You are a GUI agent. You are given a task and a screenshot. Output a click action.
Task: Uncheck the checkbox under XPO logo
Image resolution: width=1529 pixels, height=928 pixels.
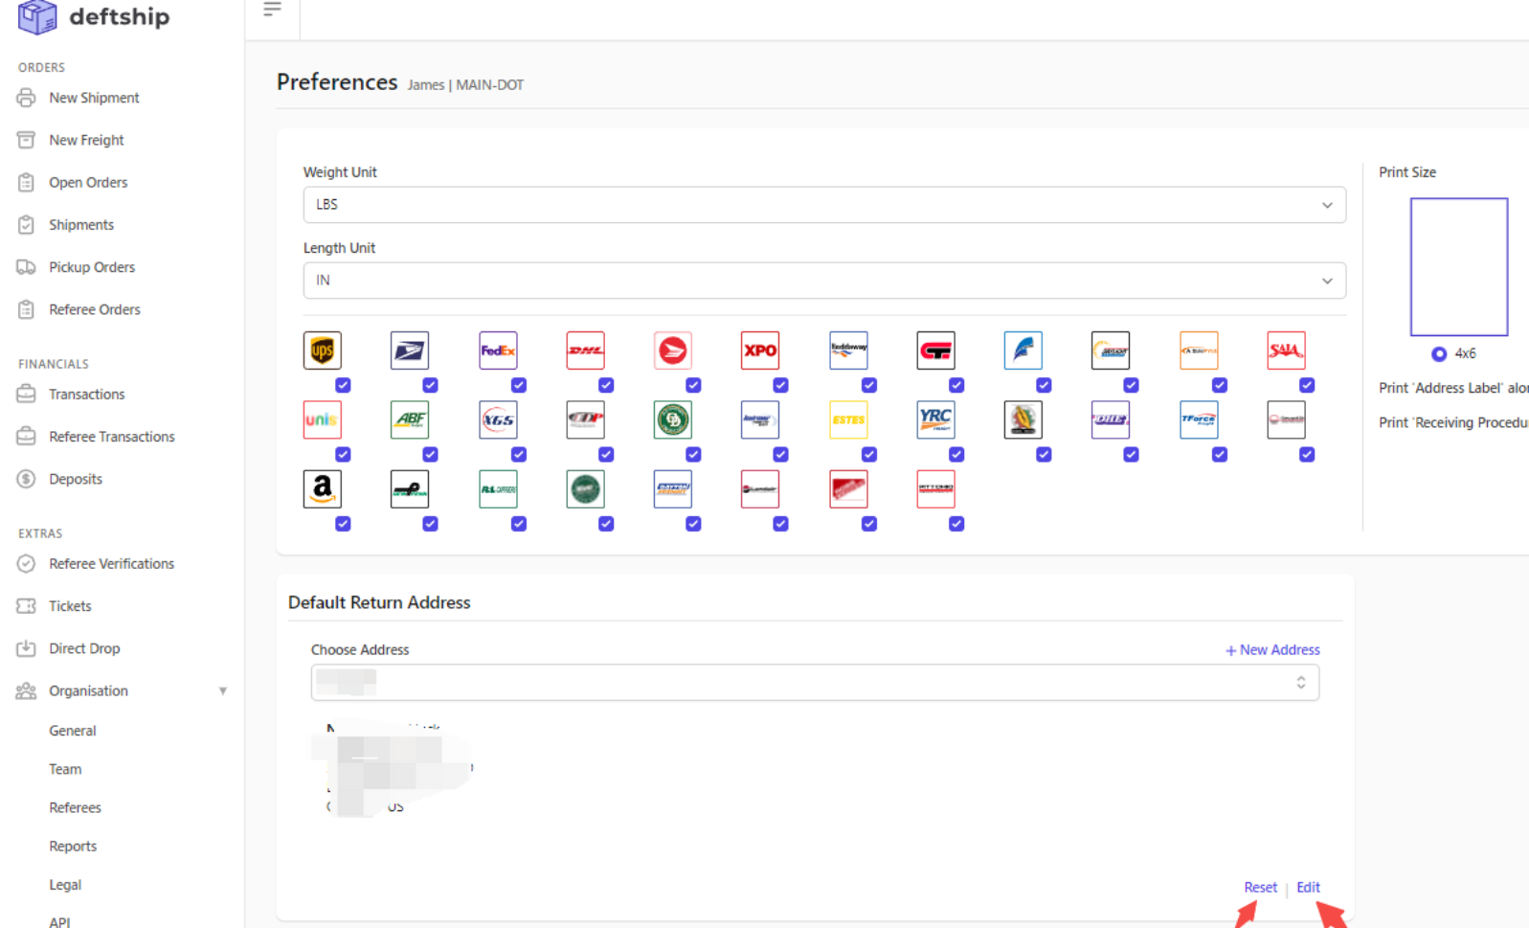click(781, 385)
